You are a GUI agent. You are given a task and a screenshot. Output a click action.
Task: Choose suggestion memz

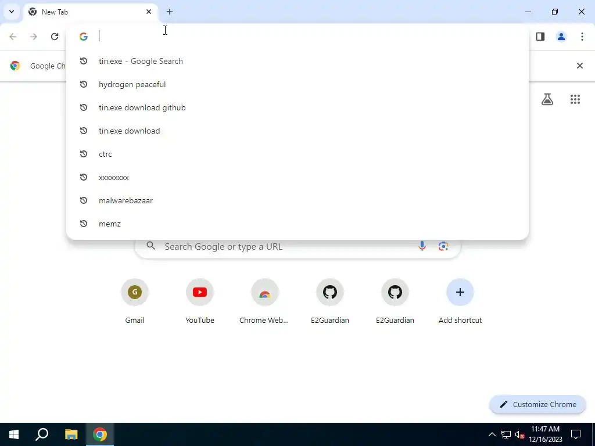(297, 224)
